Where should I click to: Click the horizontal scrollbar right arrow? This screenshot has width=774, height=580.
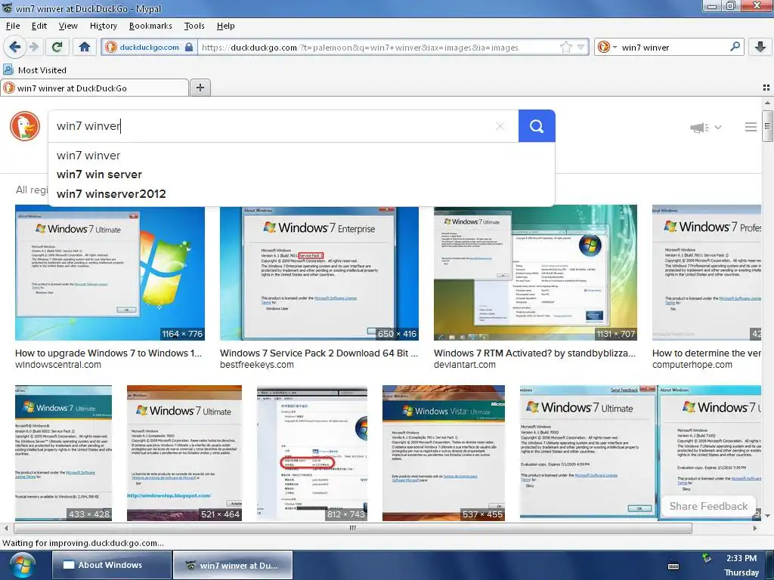[755, 528]
